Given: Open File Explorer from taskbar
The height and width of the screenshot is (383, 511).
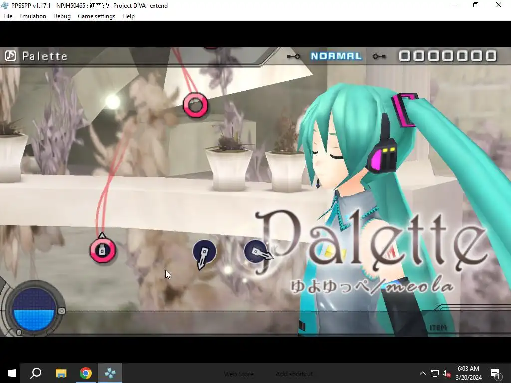Looking at the screenshot, I should point(61,373).
